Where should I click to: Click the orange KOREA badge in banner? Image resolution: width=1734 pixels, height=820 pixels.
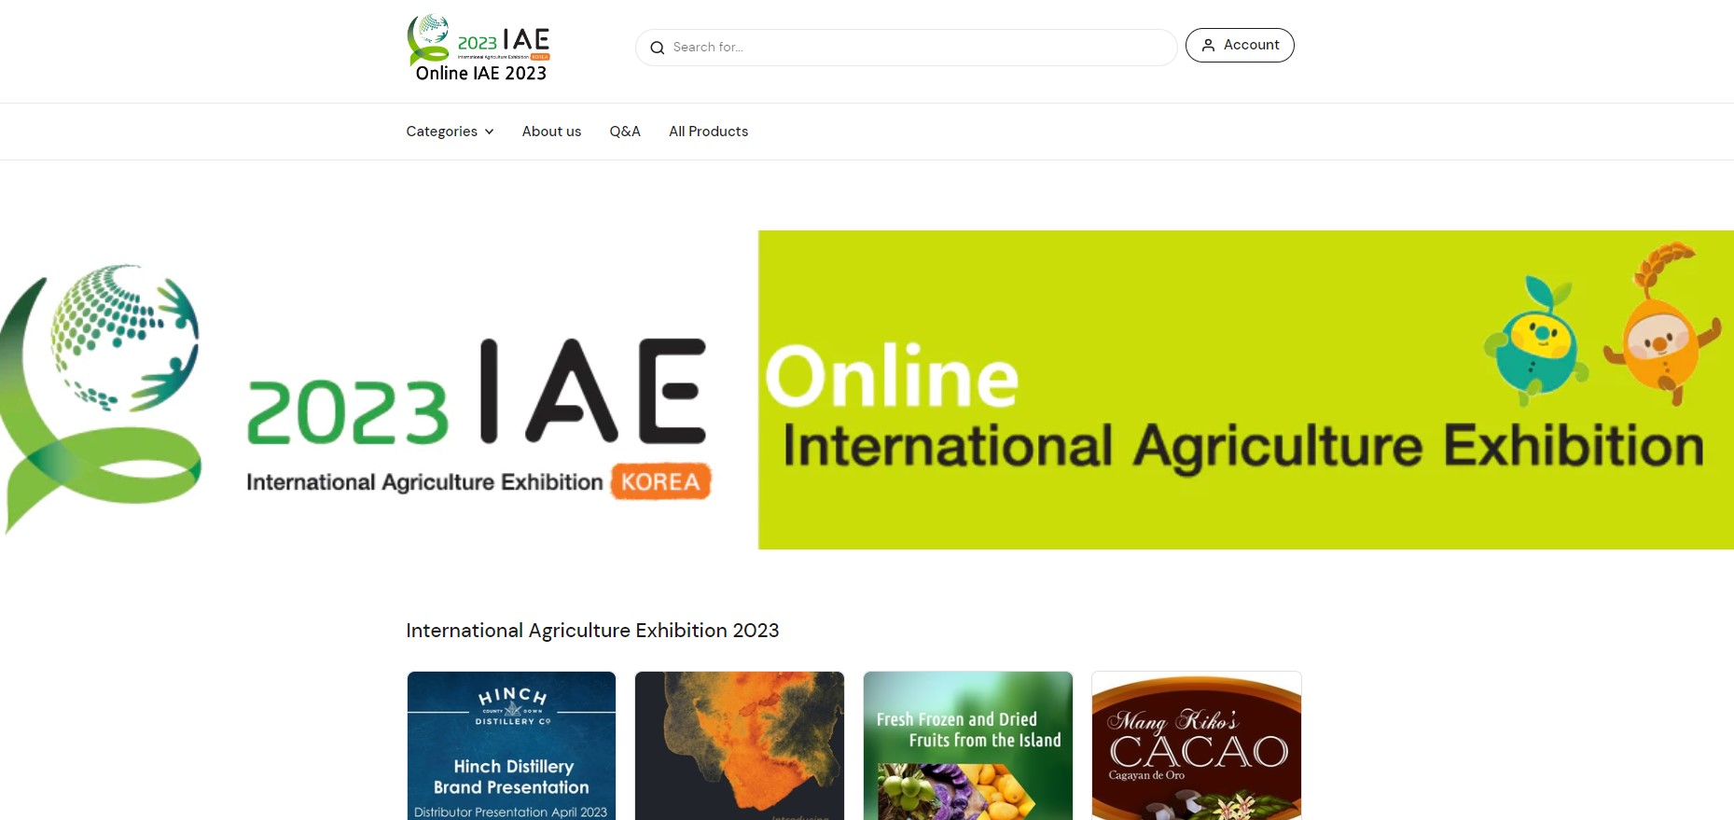tap(660, 481)
